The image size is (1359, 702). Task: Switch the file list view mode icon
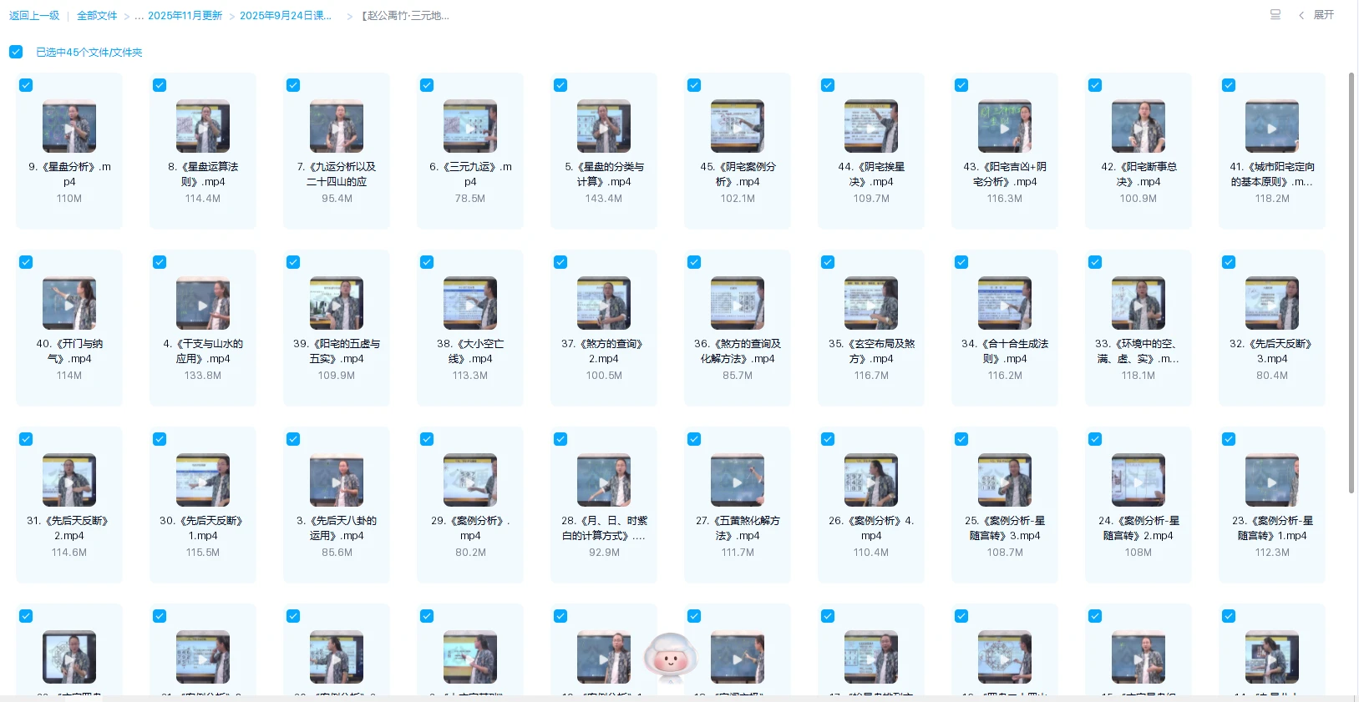(1275, 15)
